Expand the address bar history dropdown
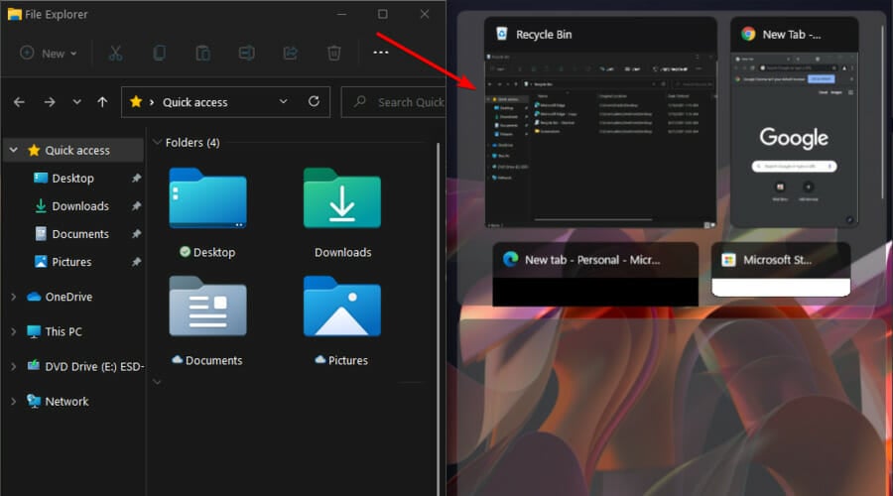This screenshot has width=893, height=496. click(x=283, y=101)
